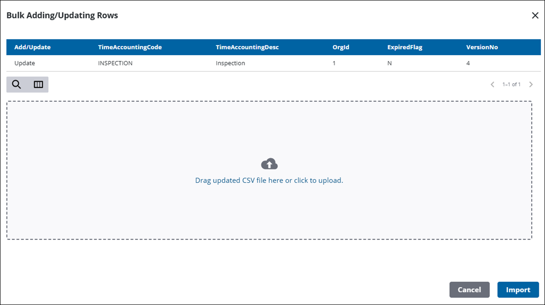Image resolution: width=545 pixels, height=305 pixels.
Task: Open the column chooser icon
Action: click(38, 85)
